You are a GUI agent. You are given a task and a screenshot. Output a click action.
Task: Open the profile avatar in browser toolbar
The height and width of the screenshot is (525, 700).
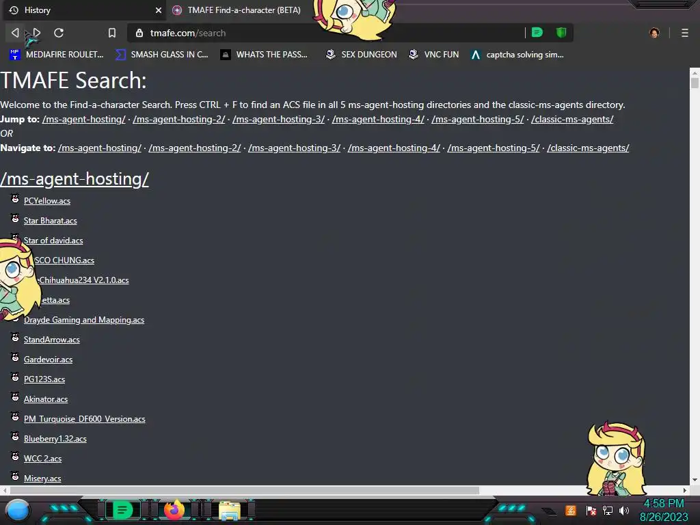[x=654, y=33]
